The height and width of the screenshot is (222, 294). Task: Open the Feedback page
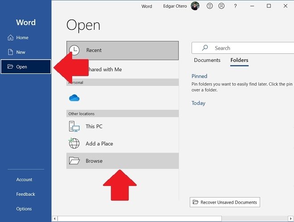pos(25,194)
